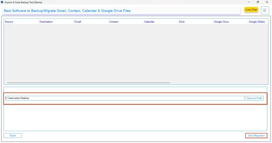Close the Aryson G Suite Backup Tool
272x143 pixels.
pyautogui.click(x=267, y=2)
